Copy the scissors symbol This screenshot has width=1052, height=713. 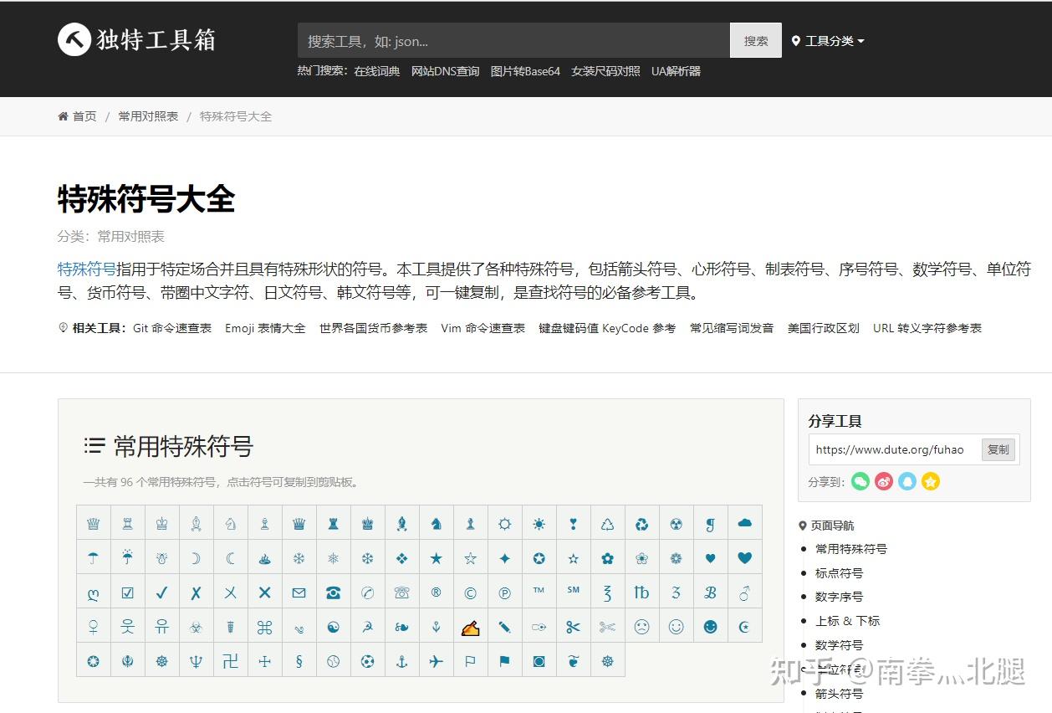point(574,625)
